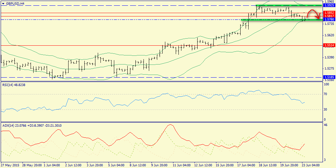336x168 pixels.
Task: Click the 18 Jun 12:00 time label
Action: point(267,165)
